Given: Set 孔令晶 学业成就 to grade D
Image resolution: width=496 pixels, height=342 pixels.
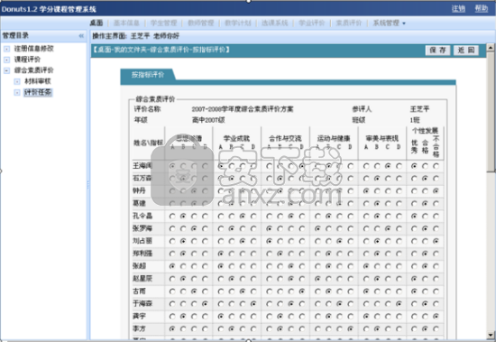Looking at the screenshot, I should [253, 216].
